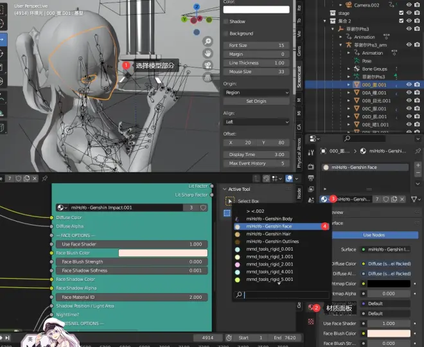This screenshot has height=347, width=424.
Task: Jump to end frame playback button
Action: point(7,337)
